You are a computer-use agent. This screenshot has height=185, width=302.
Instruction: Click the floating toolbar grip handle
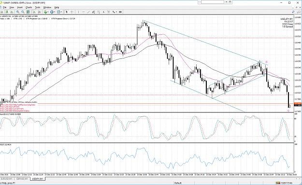[x=200, y=2]
